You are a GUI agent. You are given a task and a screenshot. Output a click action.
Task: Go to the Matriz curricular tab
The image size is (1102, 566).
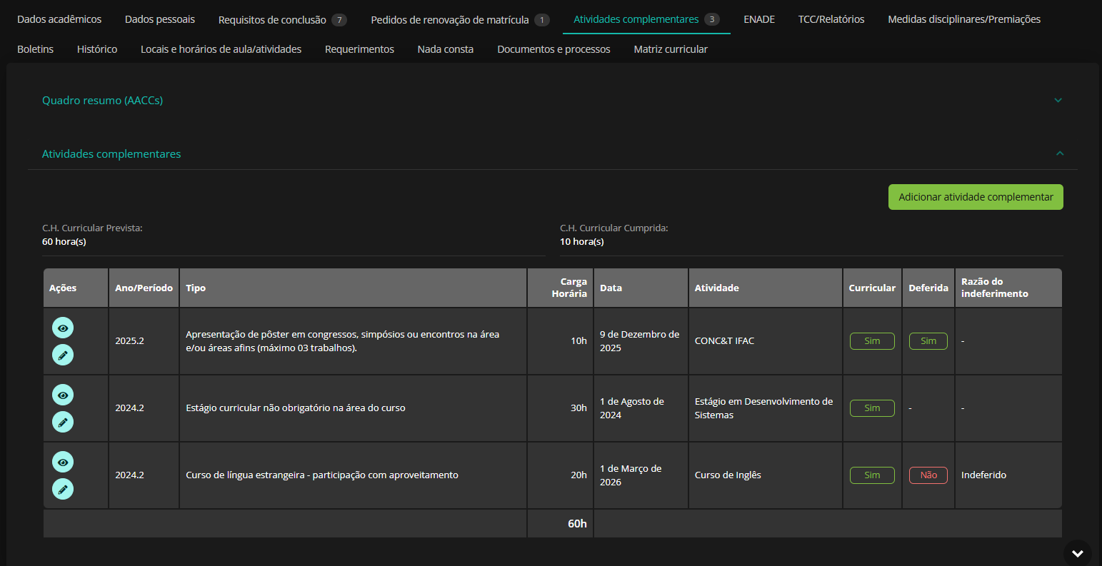point(671,49)
